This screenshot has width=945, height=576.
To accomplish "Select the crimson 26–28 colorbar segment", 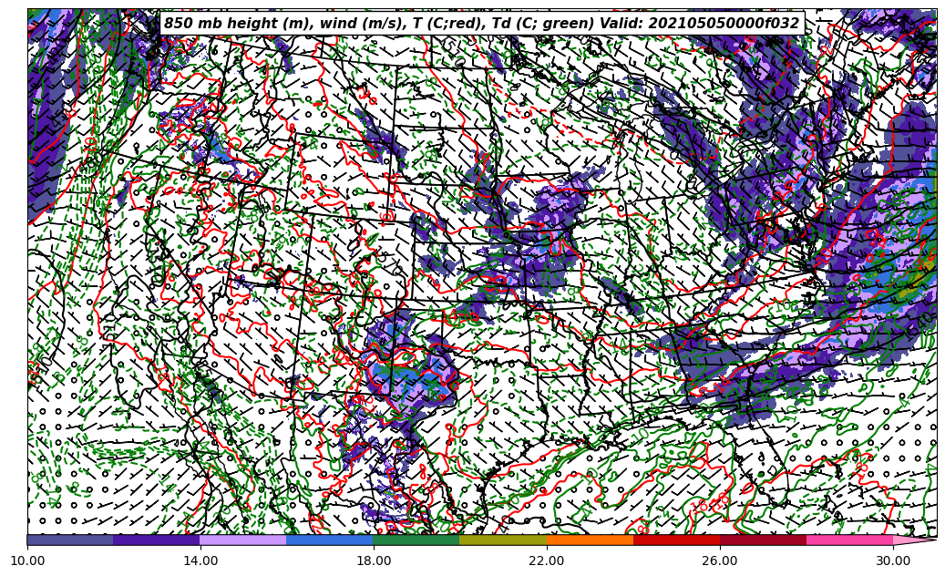I will pos(763,540).
